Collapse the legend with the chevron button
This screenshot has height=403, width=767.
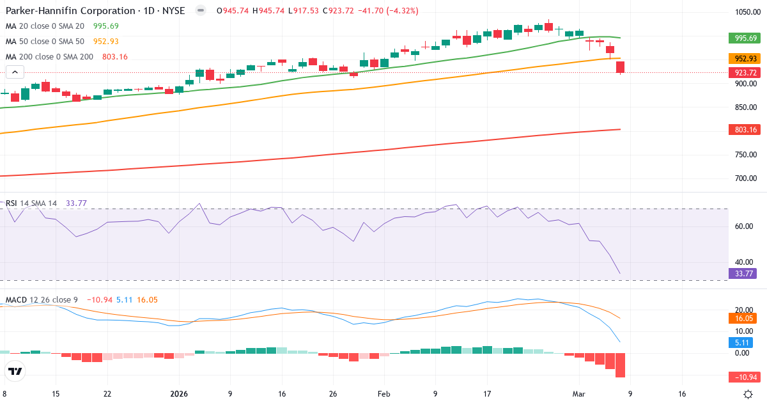pyautogui.click(x=14, y=72)
